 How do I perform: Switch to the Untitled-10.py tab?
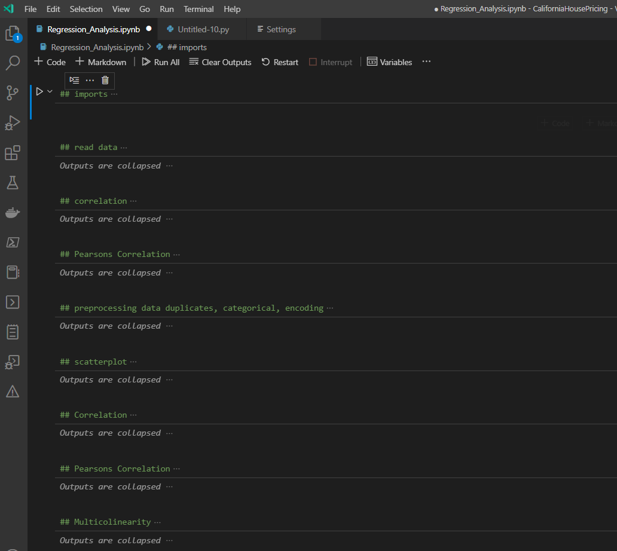tap(203, 28)
